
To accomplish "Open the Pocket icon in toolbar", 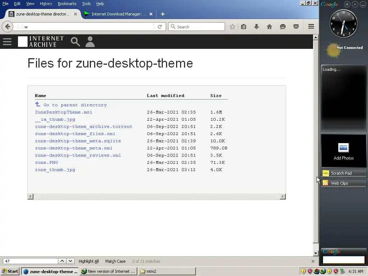I will click(296, 27).
